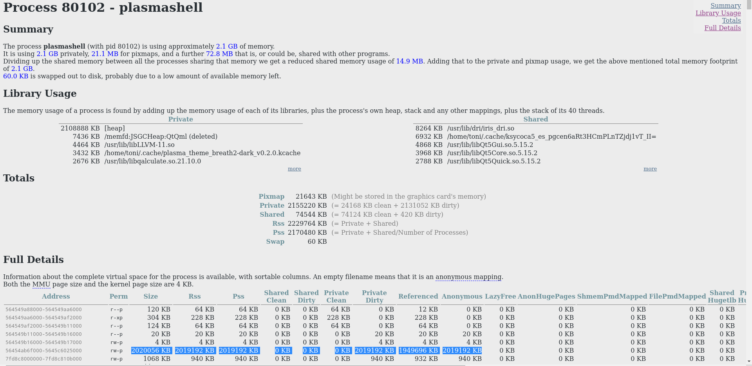Image resolution: width=752 pixels, height=366 pixels.
Task: Click the /memfd:JSGCHeap:QtQml (deleted) entry
Action: coord(161,136)
